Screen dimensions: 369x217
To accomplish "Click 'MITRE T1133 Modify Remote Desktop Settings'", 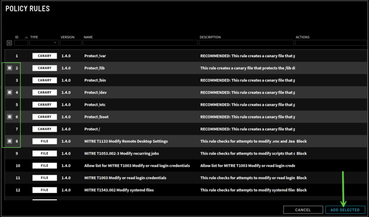I will point(126,141).
